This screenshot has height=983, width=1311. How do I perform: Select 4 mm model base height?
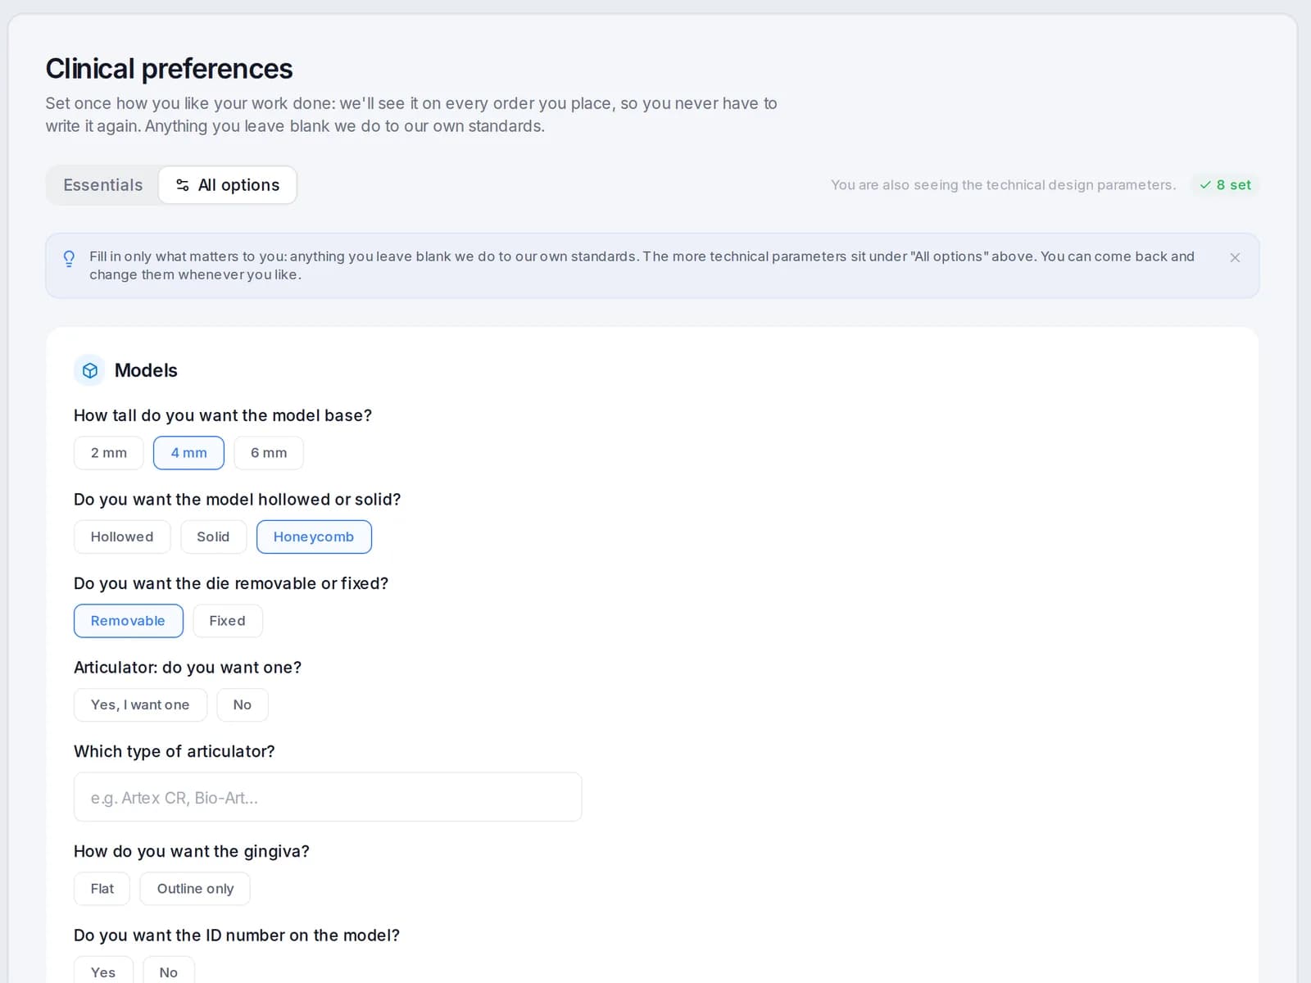[188, 453]
